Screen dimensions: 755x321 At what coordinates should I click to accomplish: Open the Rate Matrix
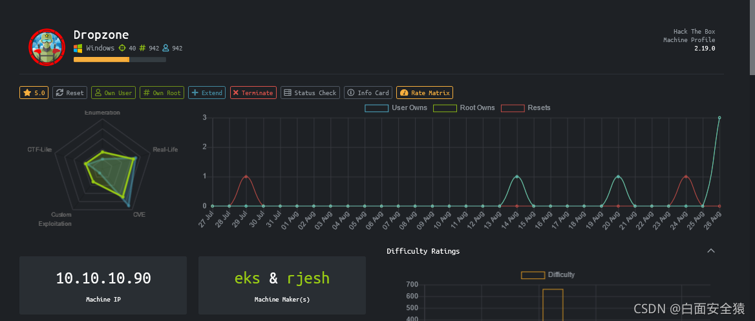(x=425, y=93)
